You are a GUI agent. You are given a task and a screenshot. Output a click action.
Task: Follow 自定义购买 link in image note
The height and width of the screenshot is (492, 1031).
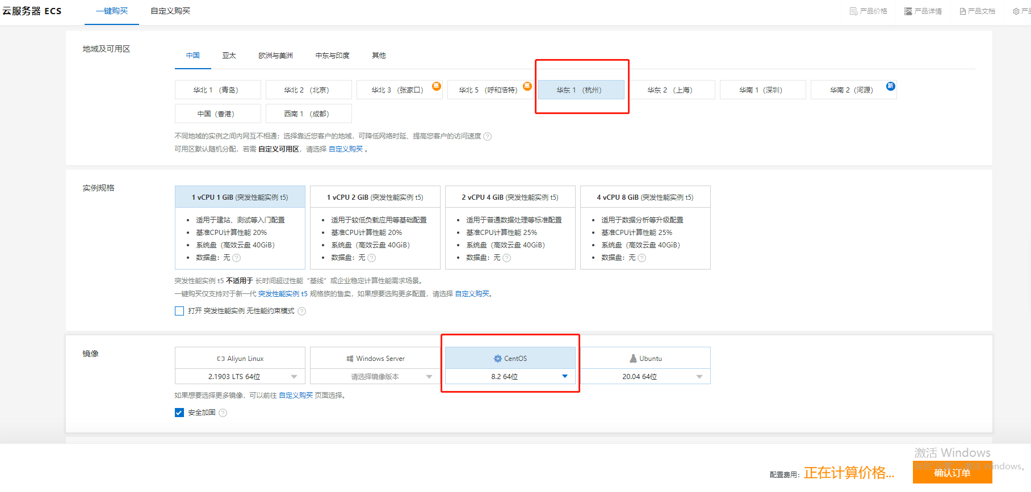[296, 396]
